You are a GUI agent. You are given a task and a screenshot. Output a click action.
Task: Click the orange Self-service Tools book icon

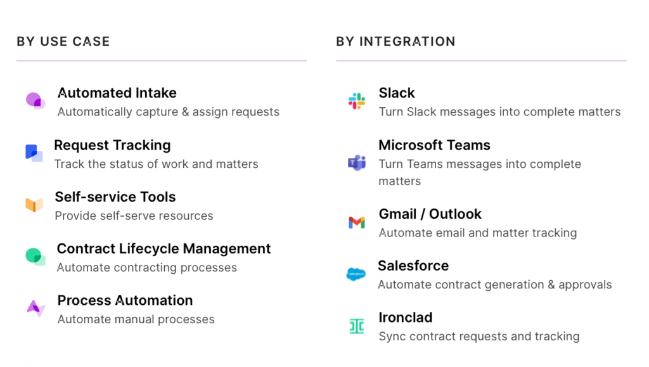[34, 205]
